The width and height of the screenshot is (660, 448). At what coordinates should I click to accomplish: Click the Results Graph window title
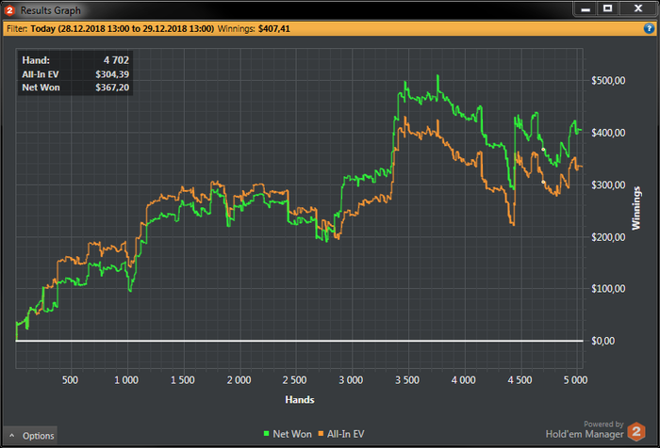(51, 10)
